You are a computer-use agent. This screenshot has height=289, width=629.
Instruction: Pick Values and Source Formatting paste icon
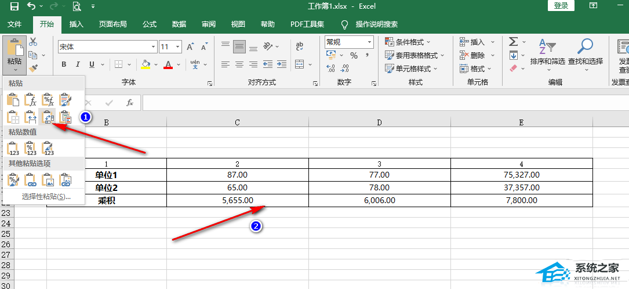pyautogui.click(x=48, y=149)
